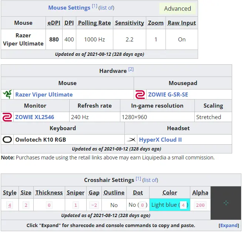Open the crosshair preview image
244x233 pixels.
[226, 203]
